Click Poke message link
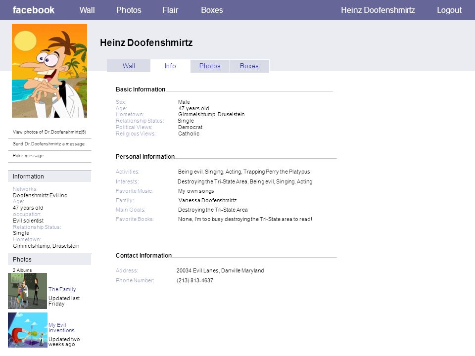 pos(28,156)
